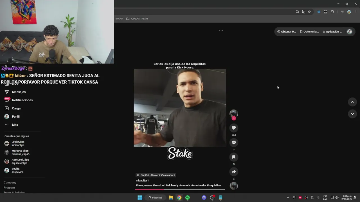Click the Obtener M... button

tap(287, 32)
